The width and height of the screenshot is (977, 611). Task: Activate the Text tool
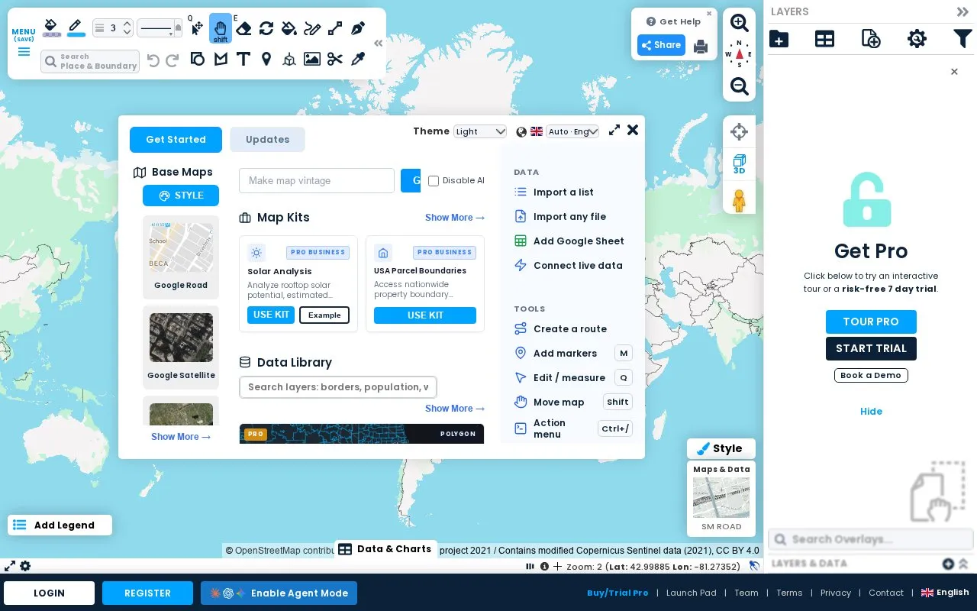click(243, 59)
